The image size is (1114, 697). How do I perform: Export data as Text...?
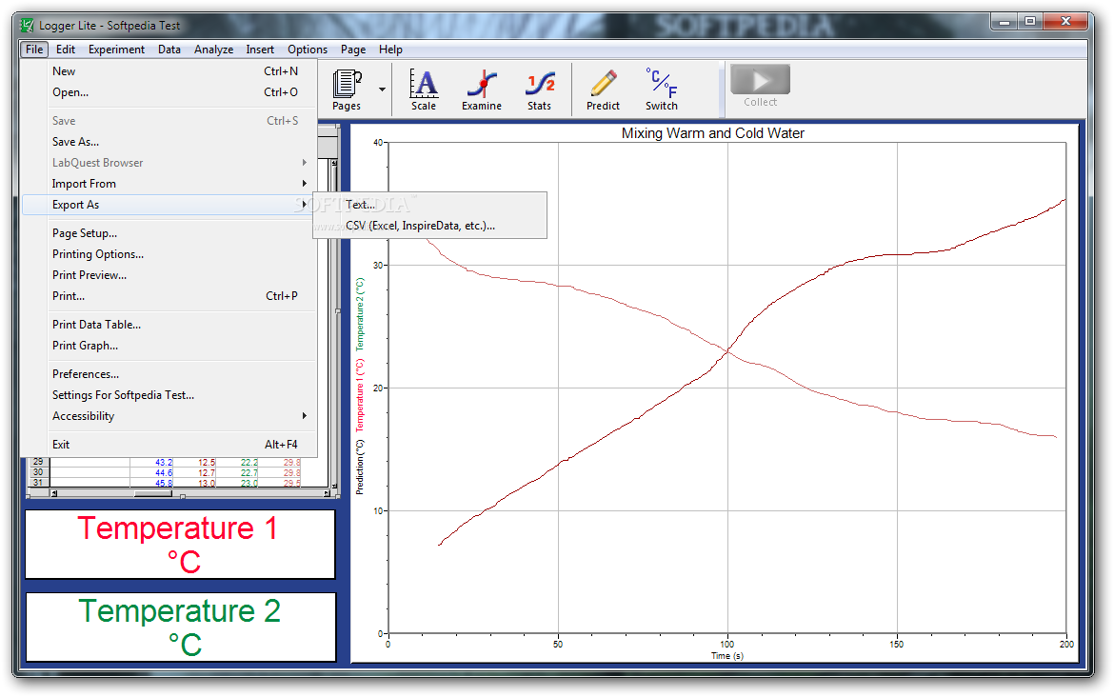pyautogui.click(x=429, y=205)
